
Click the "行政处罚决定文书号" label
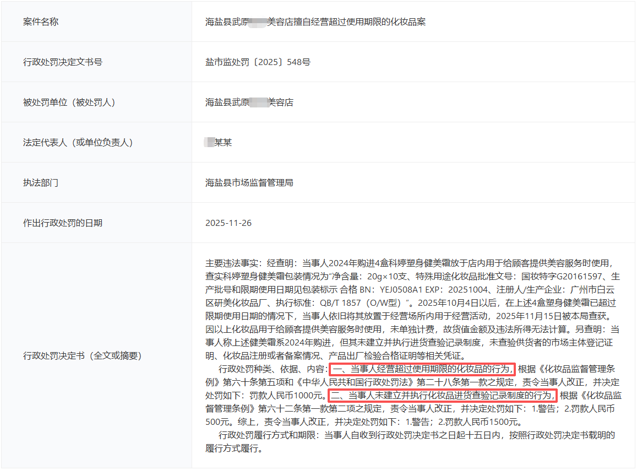point(63,62)
